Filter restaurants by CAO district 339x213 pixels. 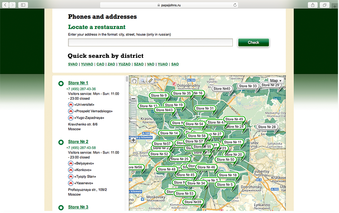tap(100, 64)
